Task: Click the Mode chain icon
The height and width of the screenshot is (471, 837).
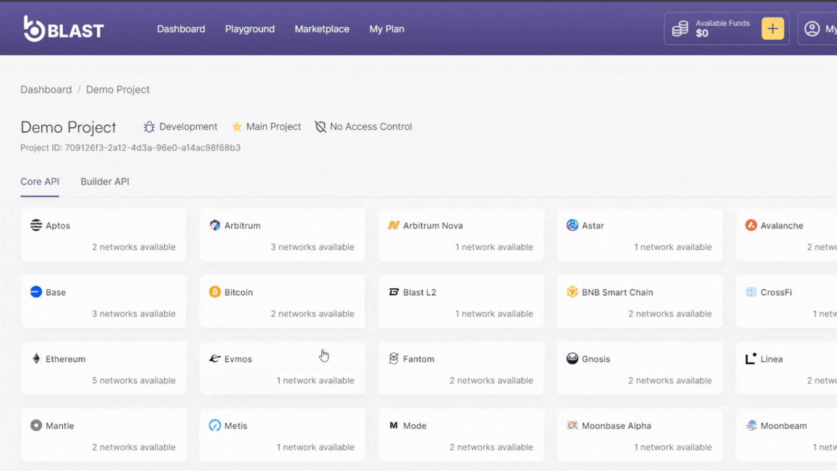Action: (393, 425)
